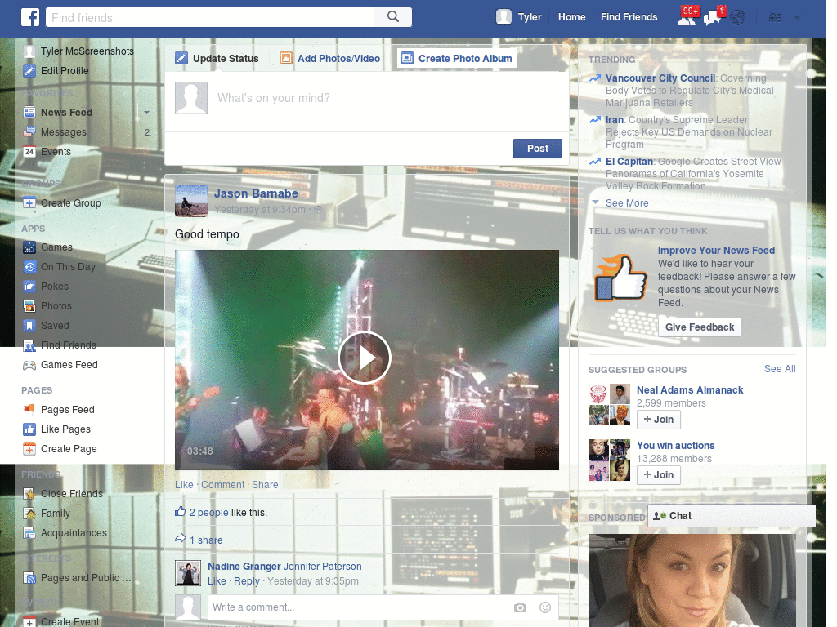Click the blue Post button

pos(538,149)
